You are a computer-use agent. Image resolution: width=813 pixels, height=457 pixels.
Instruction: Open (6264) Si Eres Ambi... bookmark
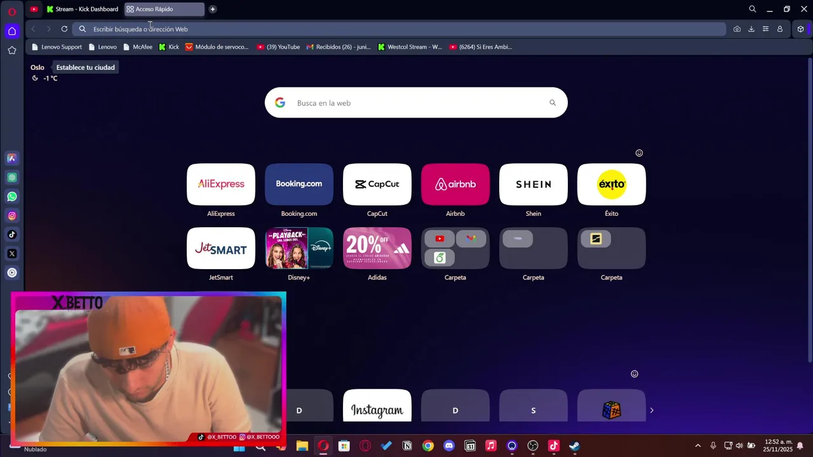pos(480,47)
